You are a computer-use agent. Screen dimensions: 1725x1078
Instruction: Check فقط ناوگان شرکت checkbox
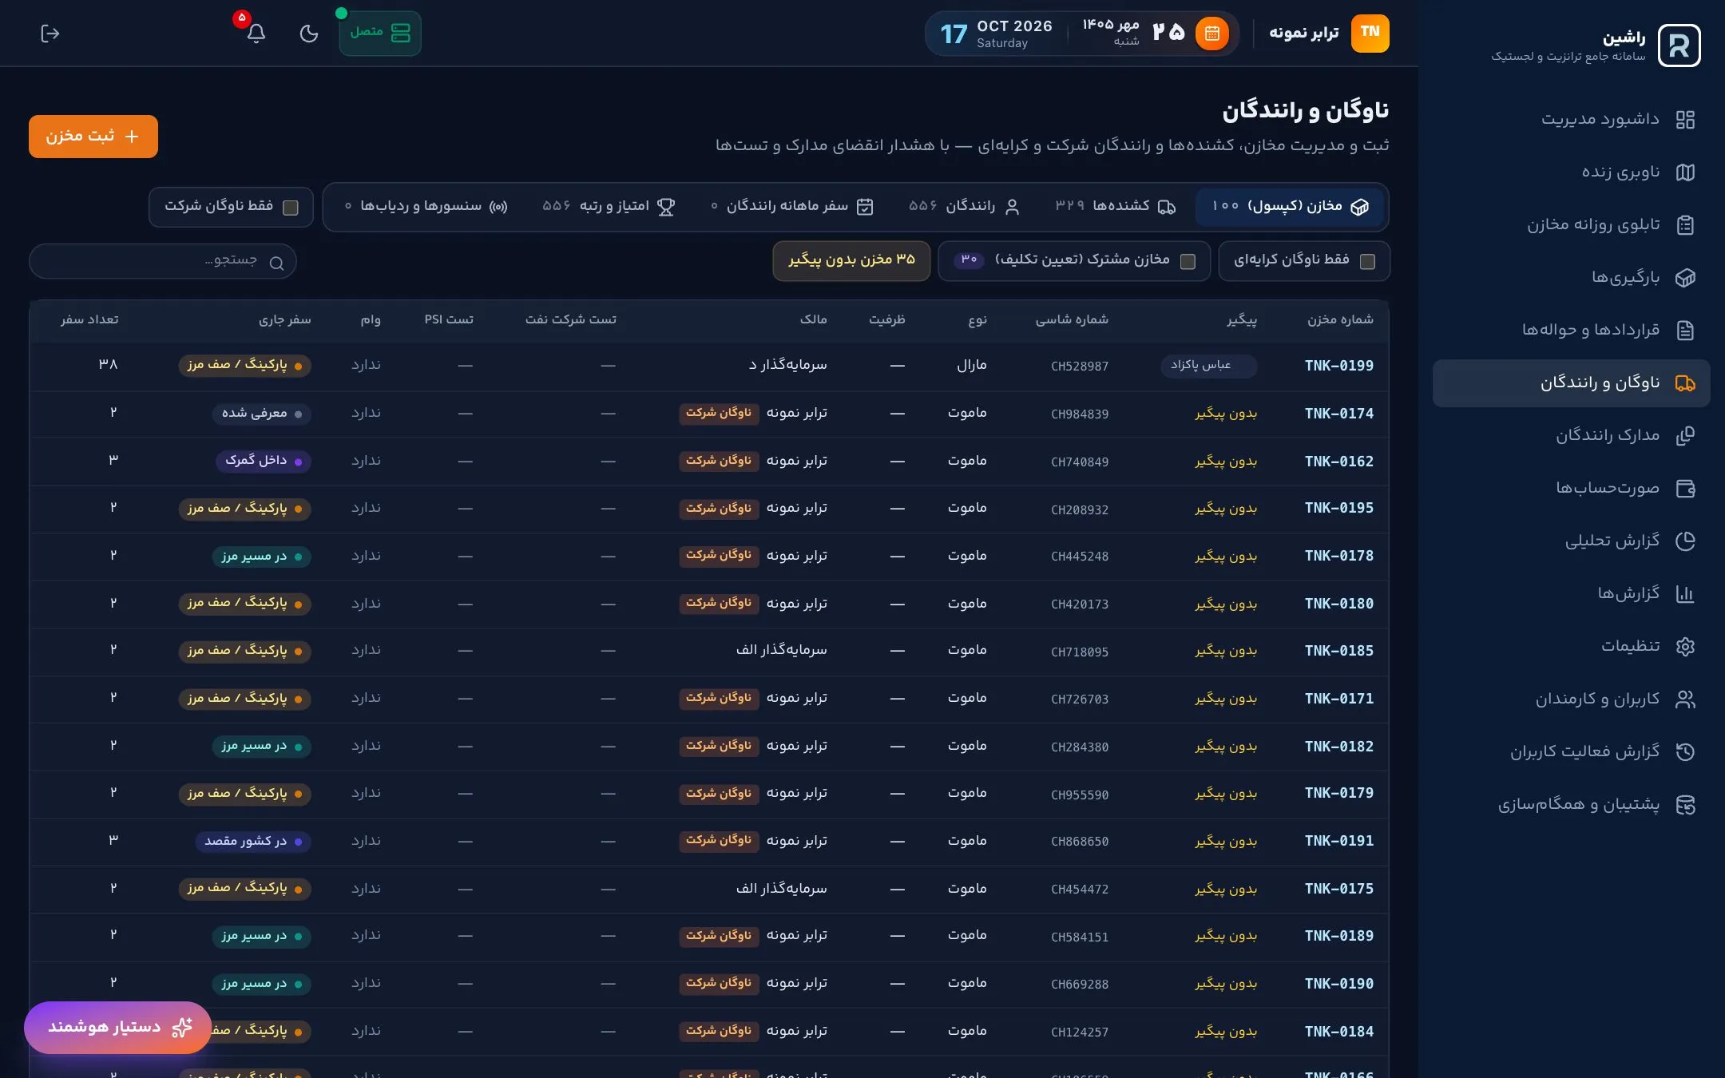291,208
